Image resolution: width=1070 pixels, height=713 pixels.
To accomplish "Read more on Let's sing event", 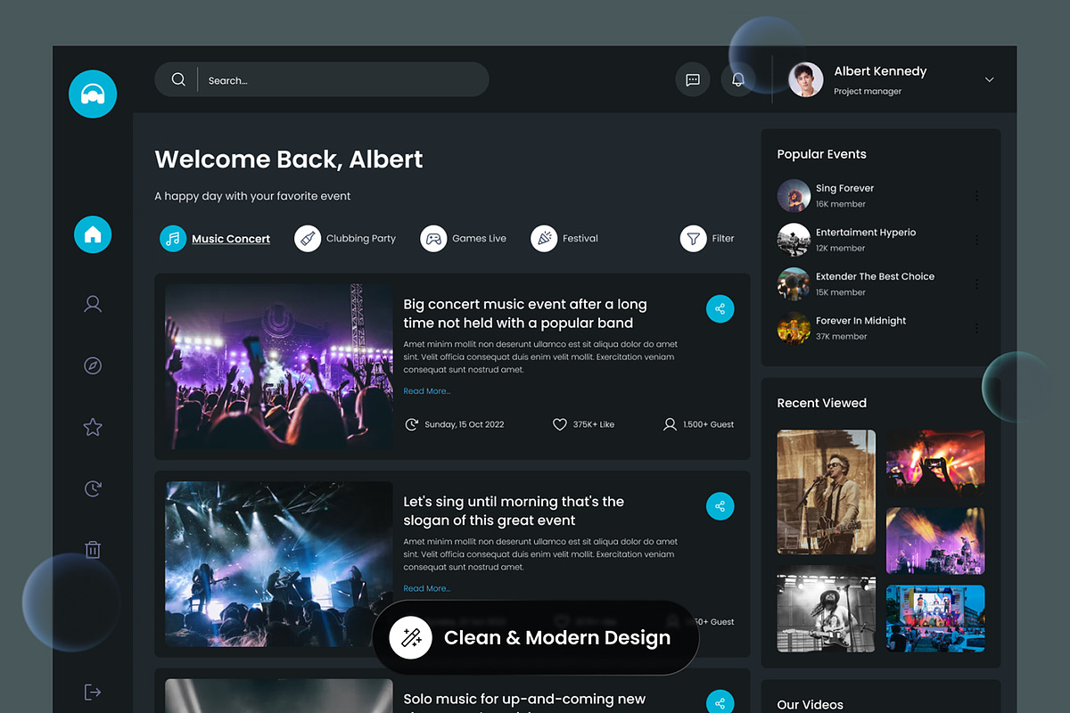I will [427, 588].
